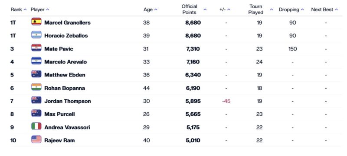This screenshot has height=156, width=347.
Task: Click Australia flag beside Max Purcell
Action: (x=36, y=113)
